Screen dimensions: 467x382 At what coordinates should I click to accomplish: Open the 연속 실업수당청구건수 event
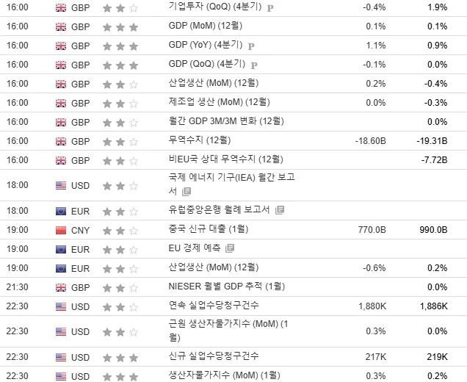point(214,306)
